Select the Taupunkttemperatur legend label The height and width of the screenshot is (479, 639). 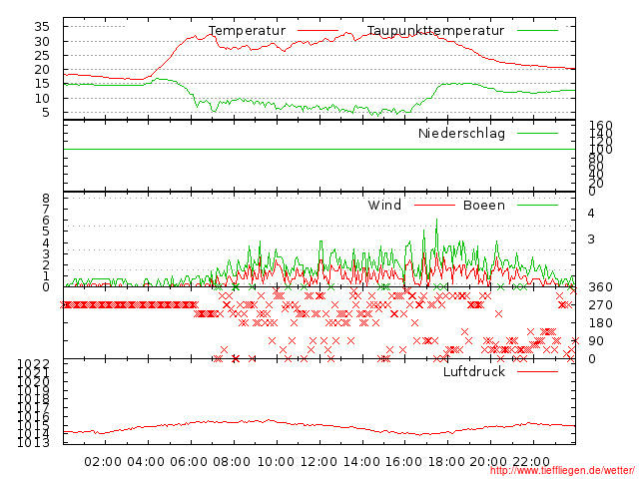434,31
